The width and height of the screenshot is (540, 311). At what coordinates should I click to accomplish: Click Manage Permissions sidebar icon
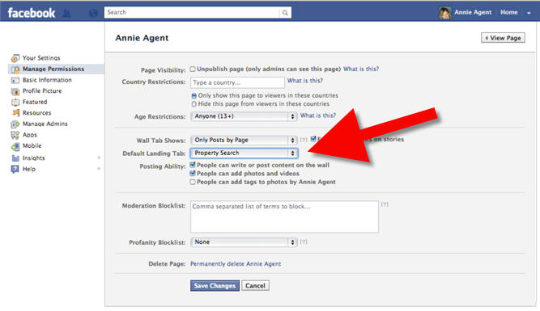coord(15,69)
